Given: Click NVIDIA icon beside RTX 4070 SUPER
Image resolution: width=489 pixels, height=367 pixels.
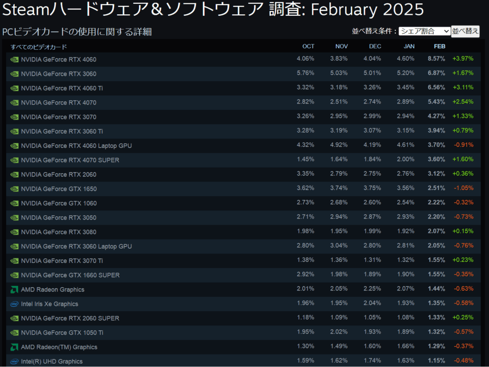Looking at the screenshot, I should coord(14,160).
